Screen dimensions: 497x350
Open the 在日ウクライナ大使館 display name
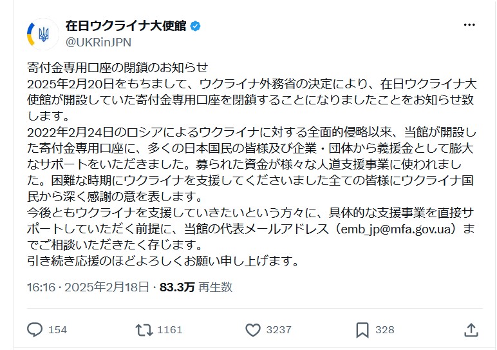click(x=126, y=26)
